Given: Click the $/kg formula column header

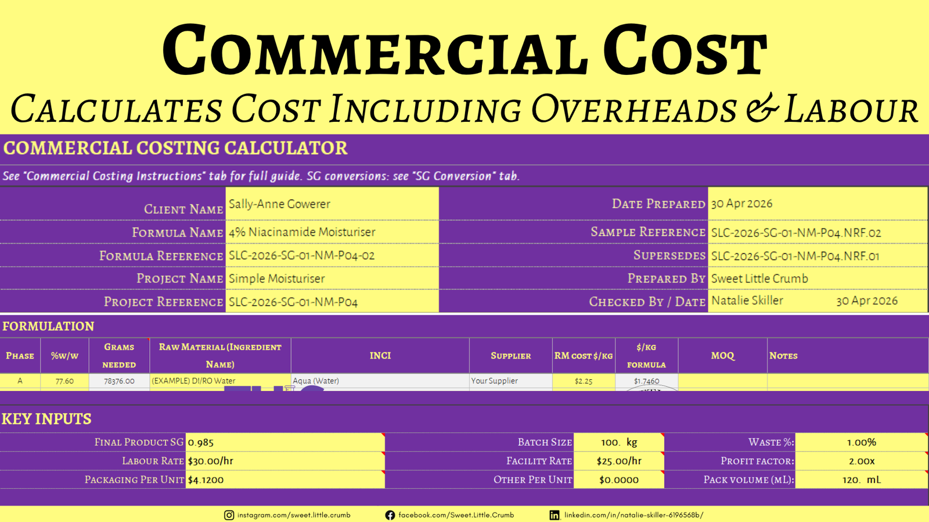Looking at the screenshot, I should click(646, 356).
